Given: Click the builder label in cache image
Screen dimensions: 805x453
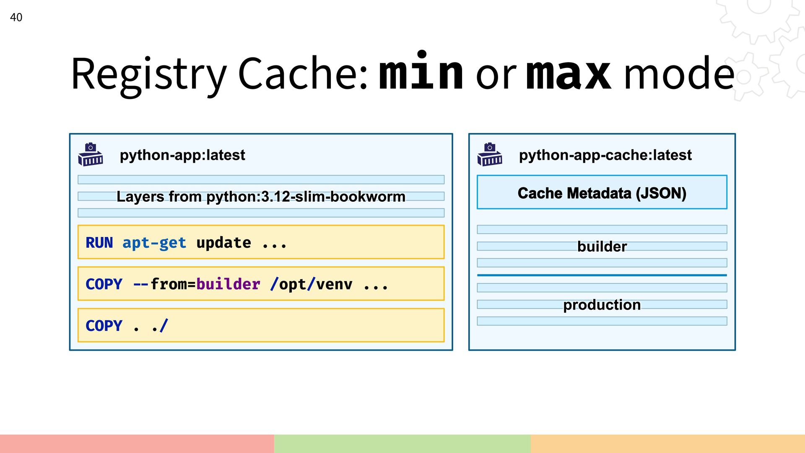Looking at the screenshot, I should (x=602, y=246).
